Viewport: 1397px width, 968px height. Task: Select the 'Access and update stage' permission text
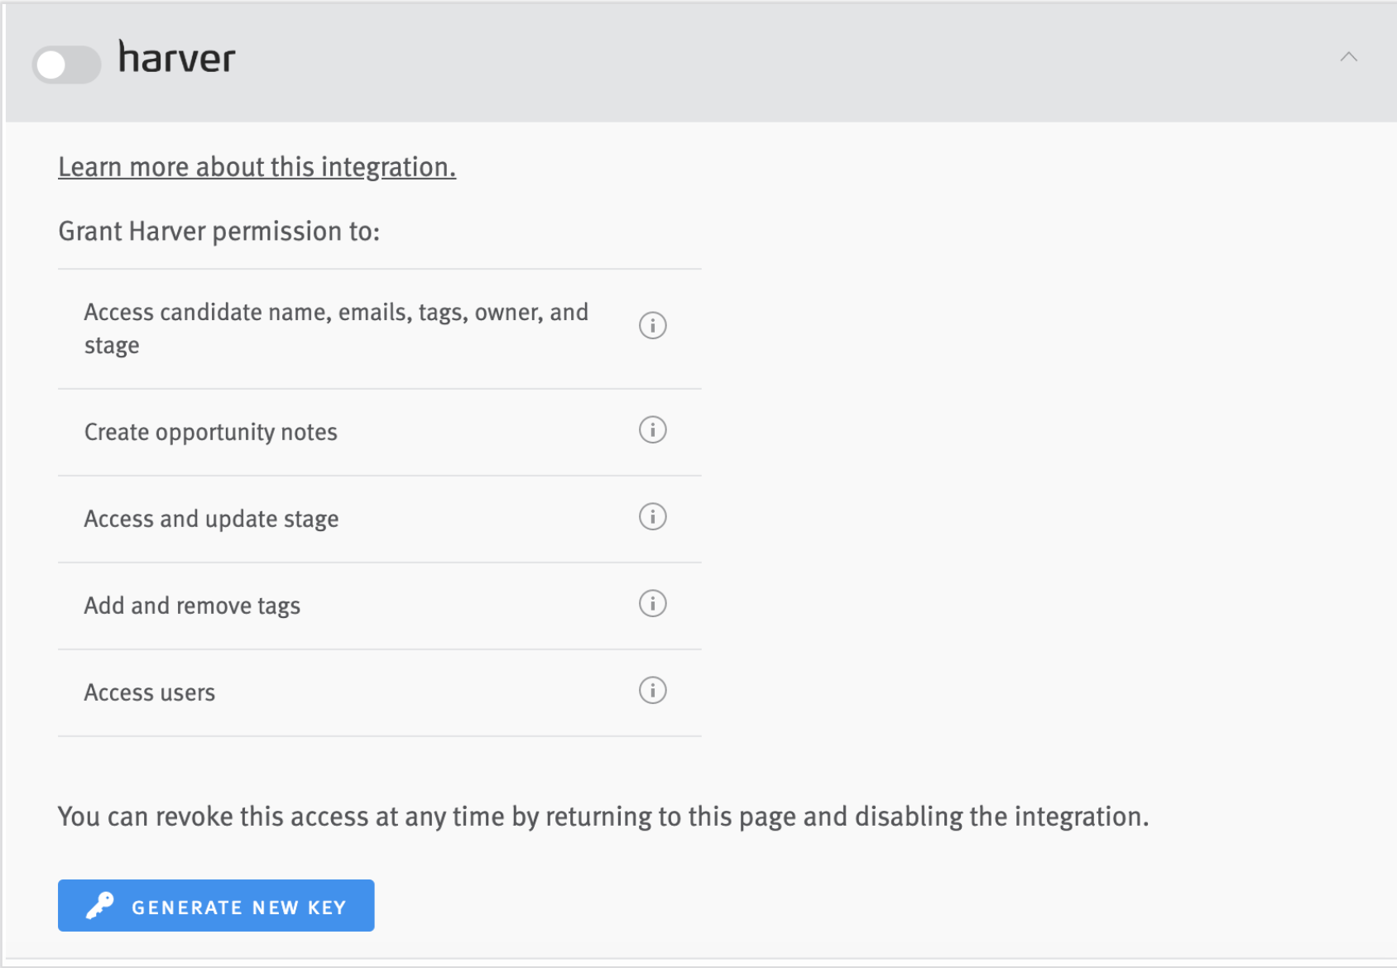click(x=211, y=520)
